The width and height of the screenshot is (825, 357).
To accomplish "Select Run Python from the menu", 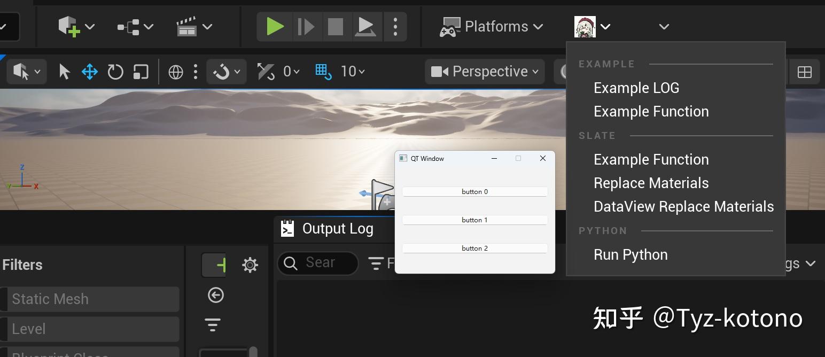I will (x=631, y=254).
